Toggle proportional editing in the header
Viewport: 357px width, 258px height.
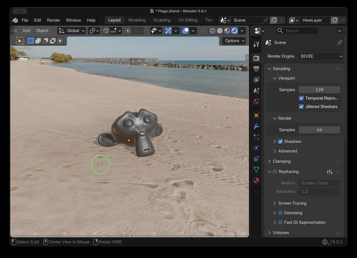click(128, 31)
